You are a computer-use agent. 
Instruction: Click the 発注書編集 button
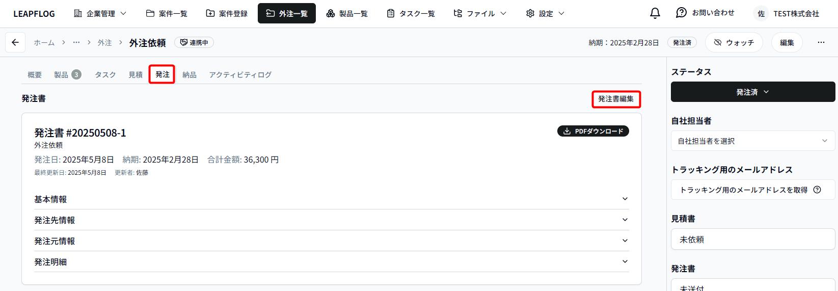[616, 99]
